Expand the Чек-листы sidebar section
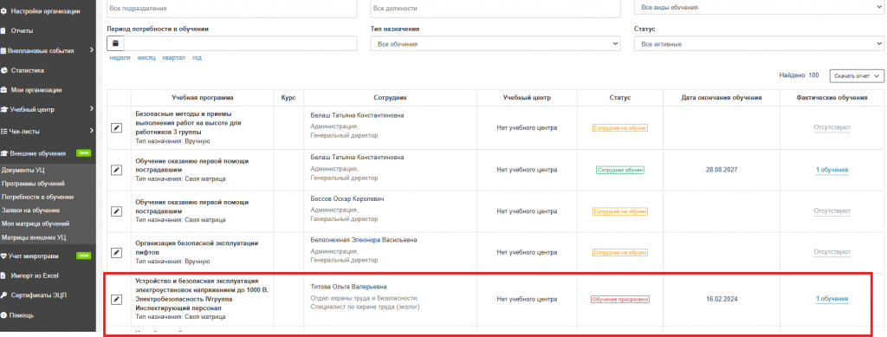Viewport: 887px width, 337px height. (91, 131)
